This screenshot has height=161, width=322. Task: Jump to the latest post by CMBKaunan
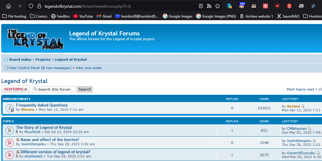(310, 129)
